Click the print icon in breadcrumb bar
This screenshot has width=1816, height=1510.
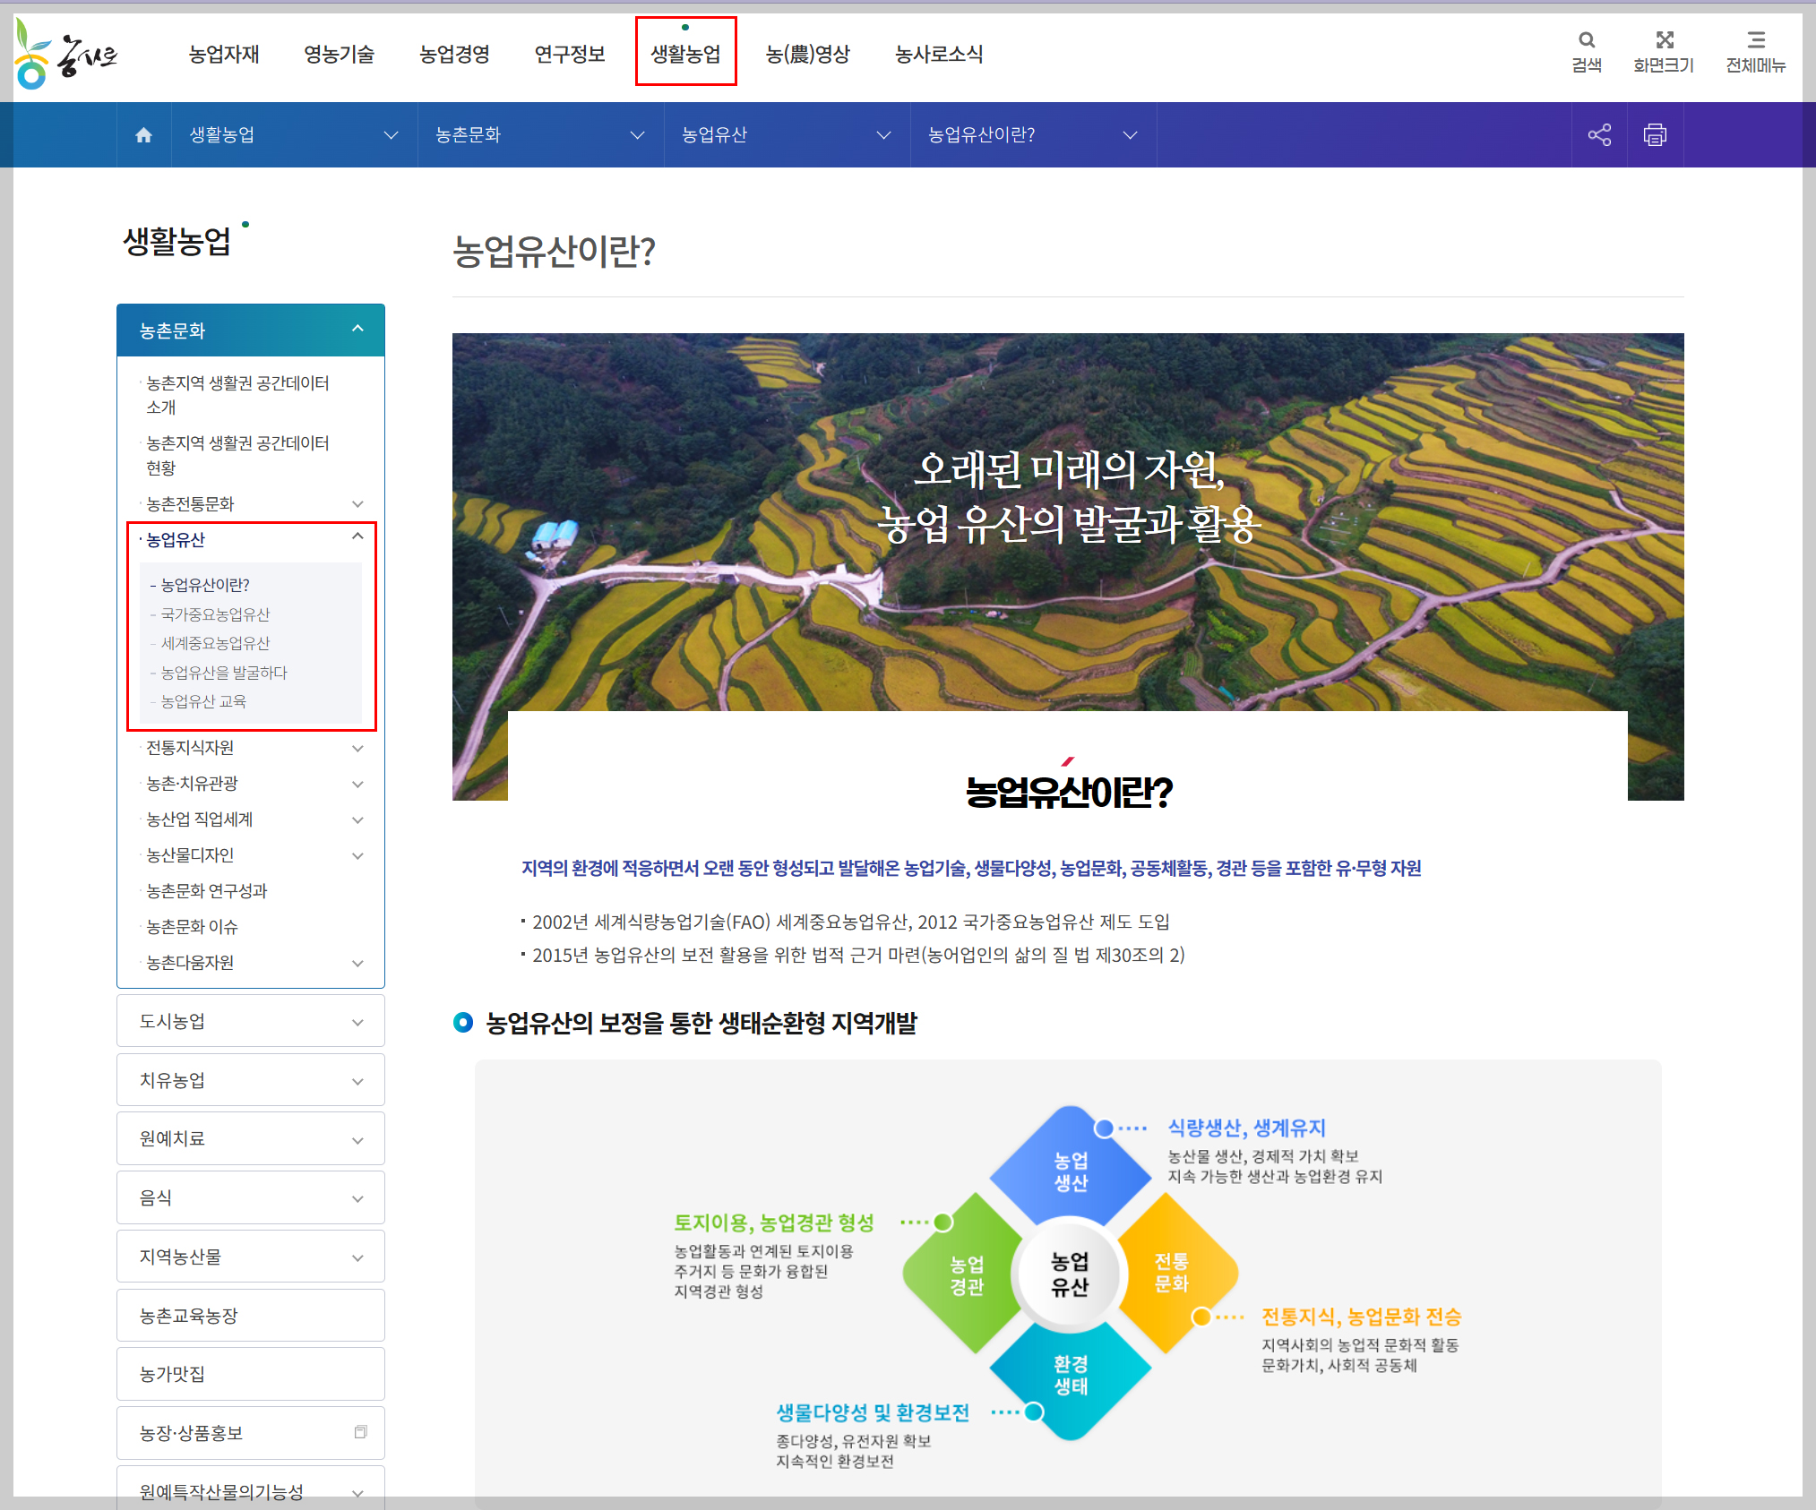pyautogui.click(x=1655, y=135)
